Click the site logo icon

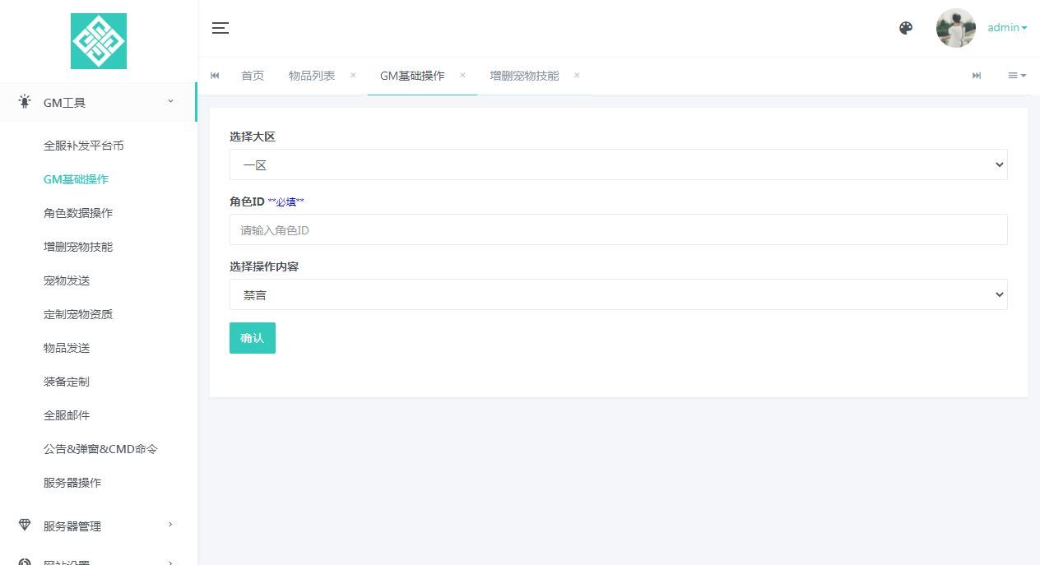(x=99, y=41)
